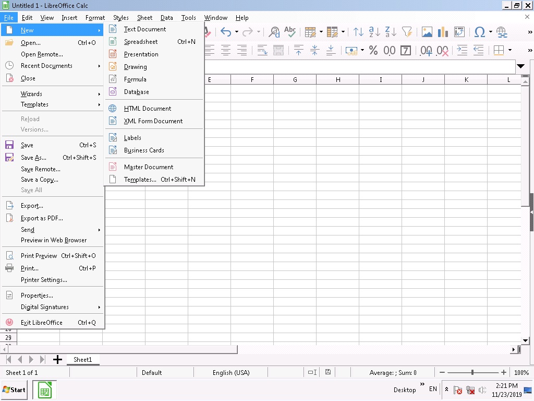Sort data ascending
The image size is (534, 401).
point(373,32)
